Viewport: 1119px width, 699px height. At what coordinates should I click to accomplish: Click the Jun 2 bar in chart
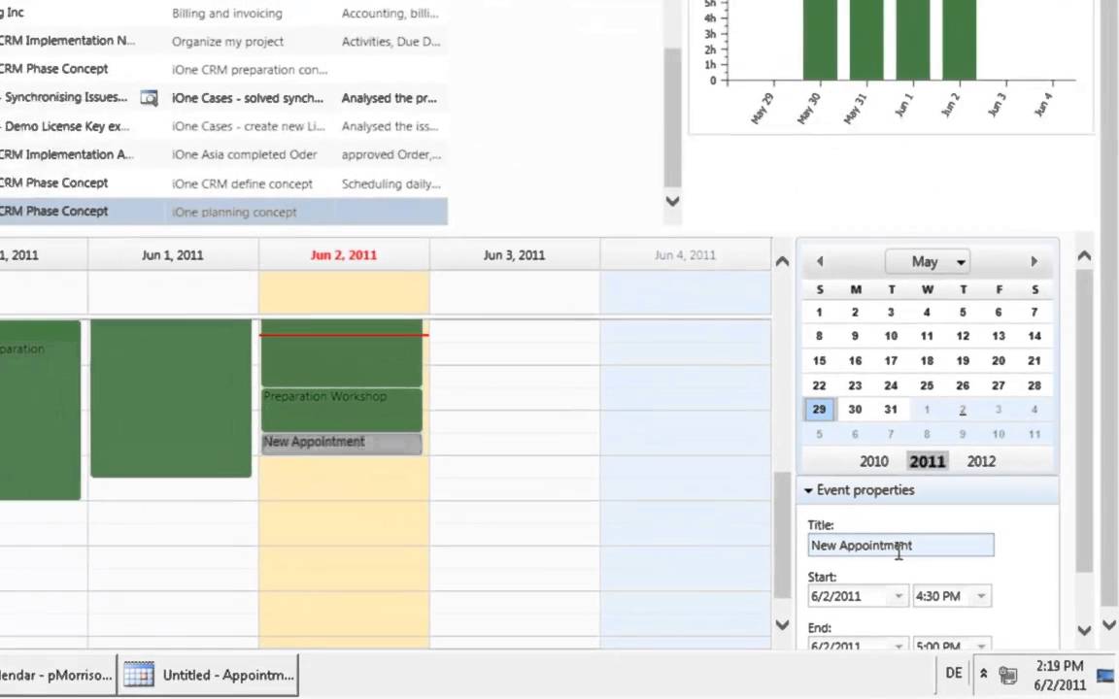coord(959,40)
